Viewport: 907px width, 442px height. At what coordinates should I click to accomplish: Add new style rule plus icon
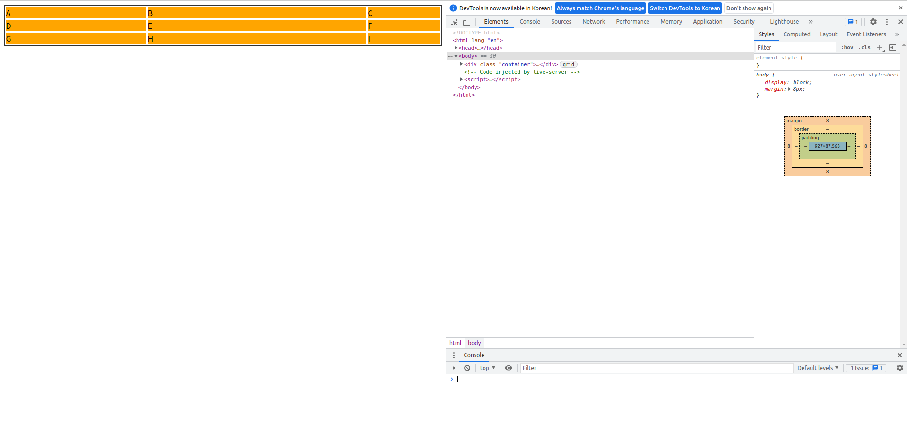pos(880,47)
